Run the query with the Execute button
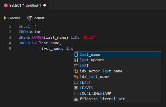This screenshot has height=107, width=166. click(12, 18)
